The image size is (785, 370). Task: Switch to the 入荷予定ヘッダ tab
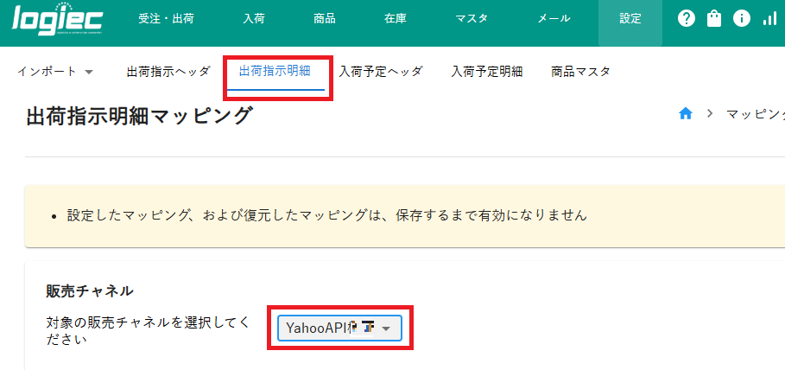tap(380, 72)
